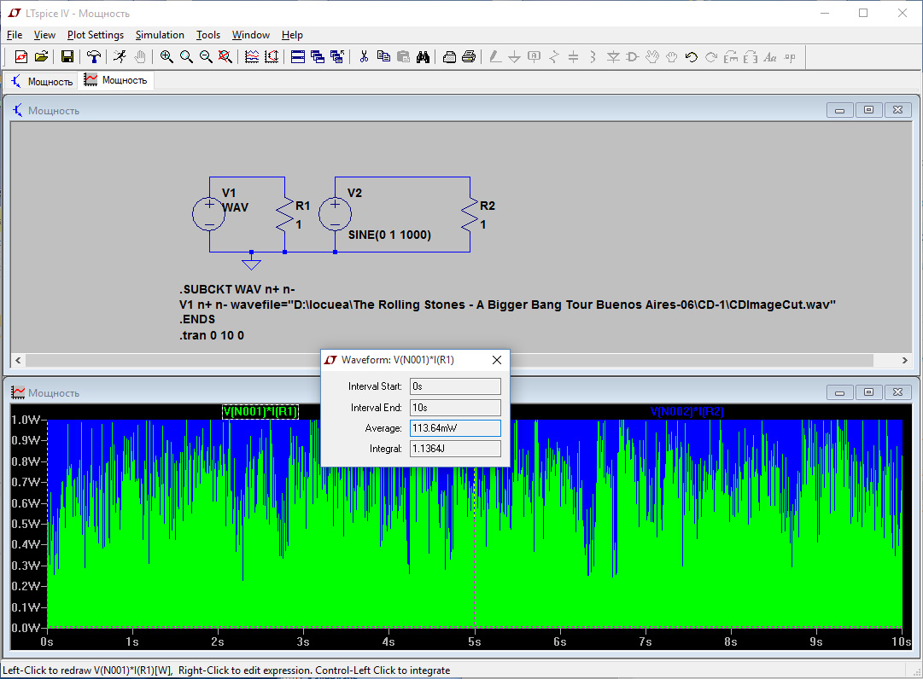This screenshot has height=679, width=923.
Task: Click the Print icon in the toolbar
Action: pos(469,57)
